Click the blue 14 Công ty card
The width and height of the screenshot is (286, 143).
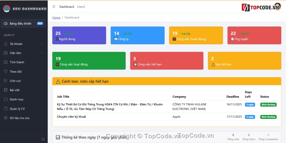tap(138, 36)
